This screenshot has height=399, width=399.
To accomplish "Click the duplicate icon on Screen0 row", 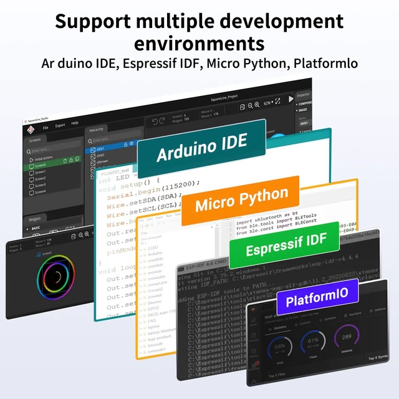I will click(77, 159).
